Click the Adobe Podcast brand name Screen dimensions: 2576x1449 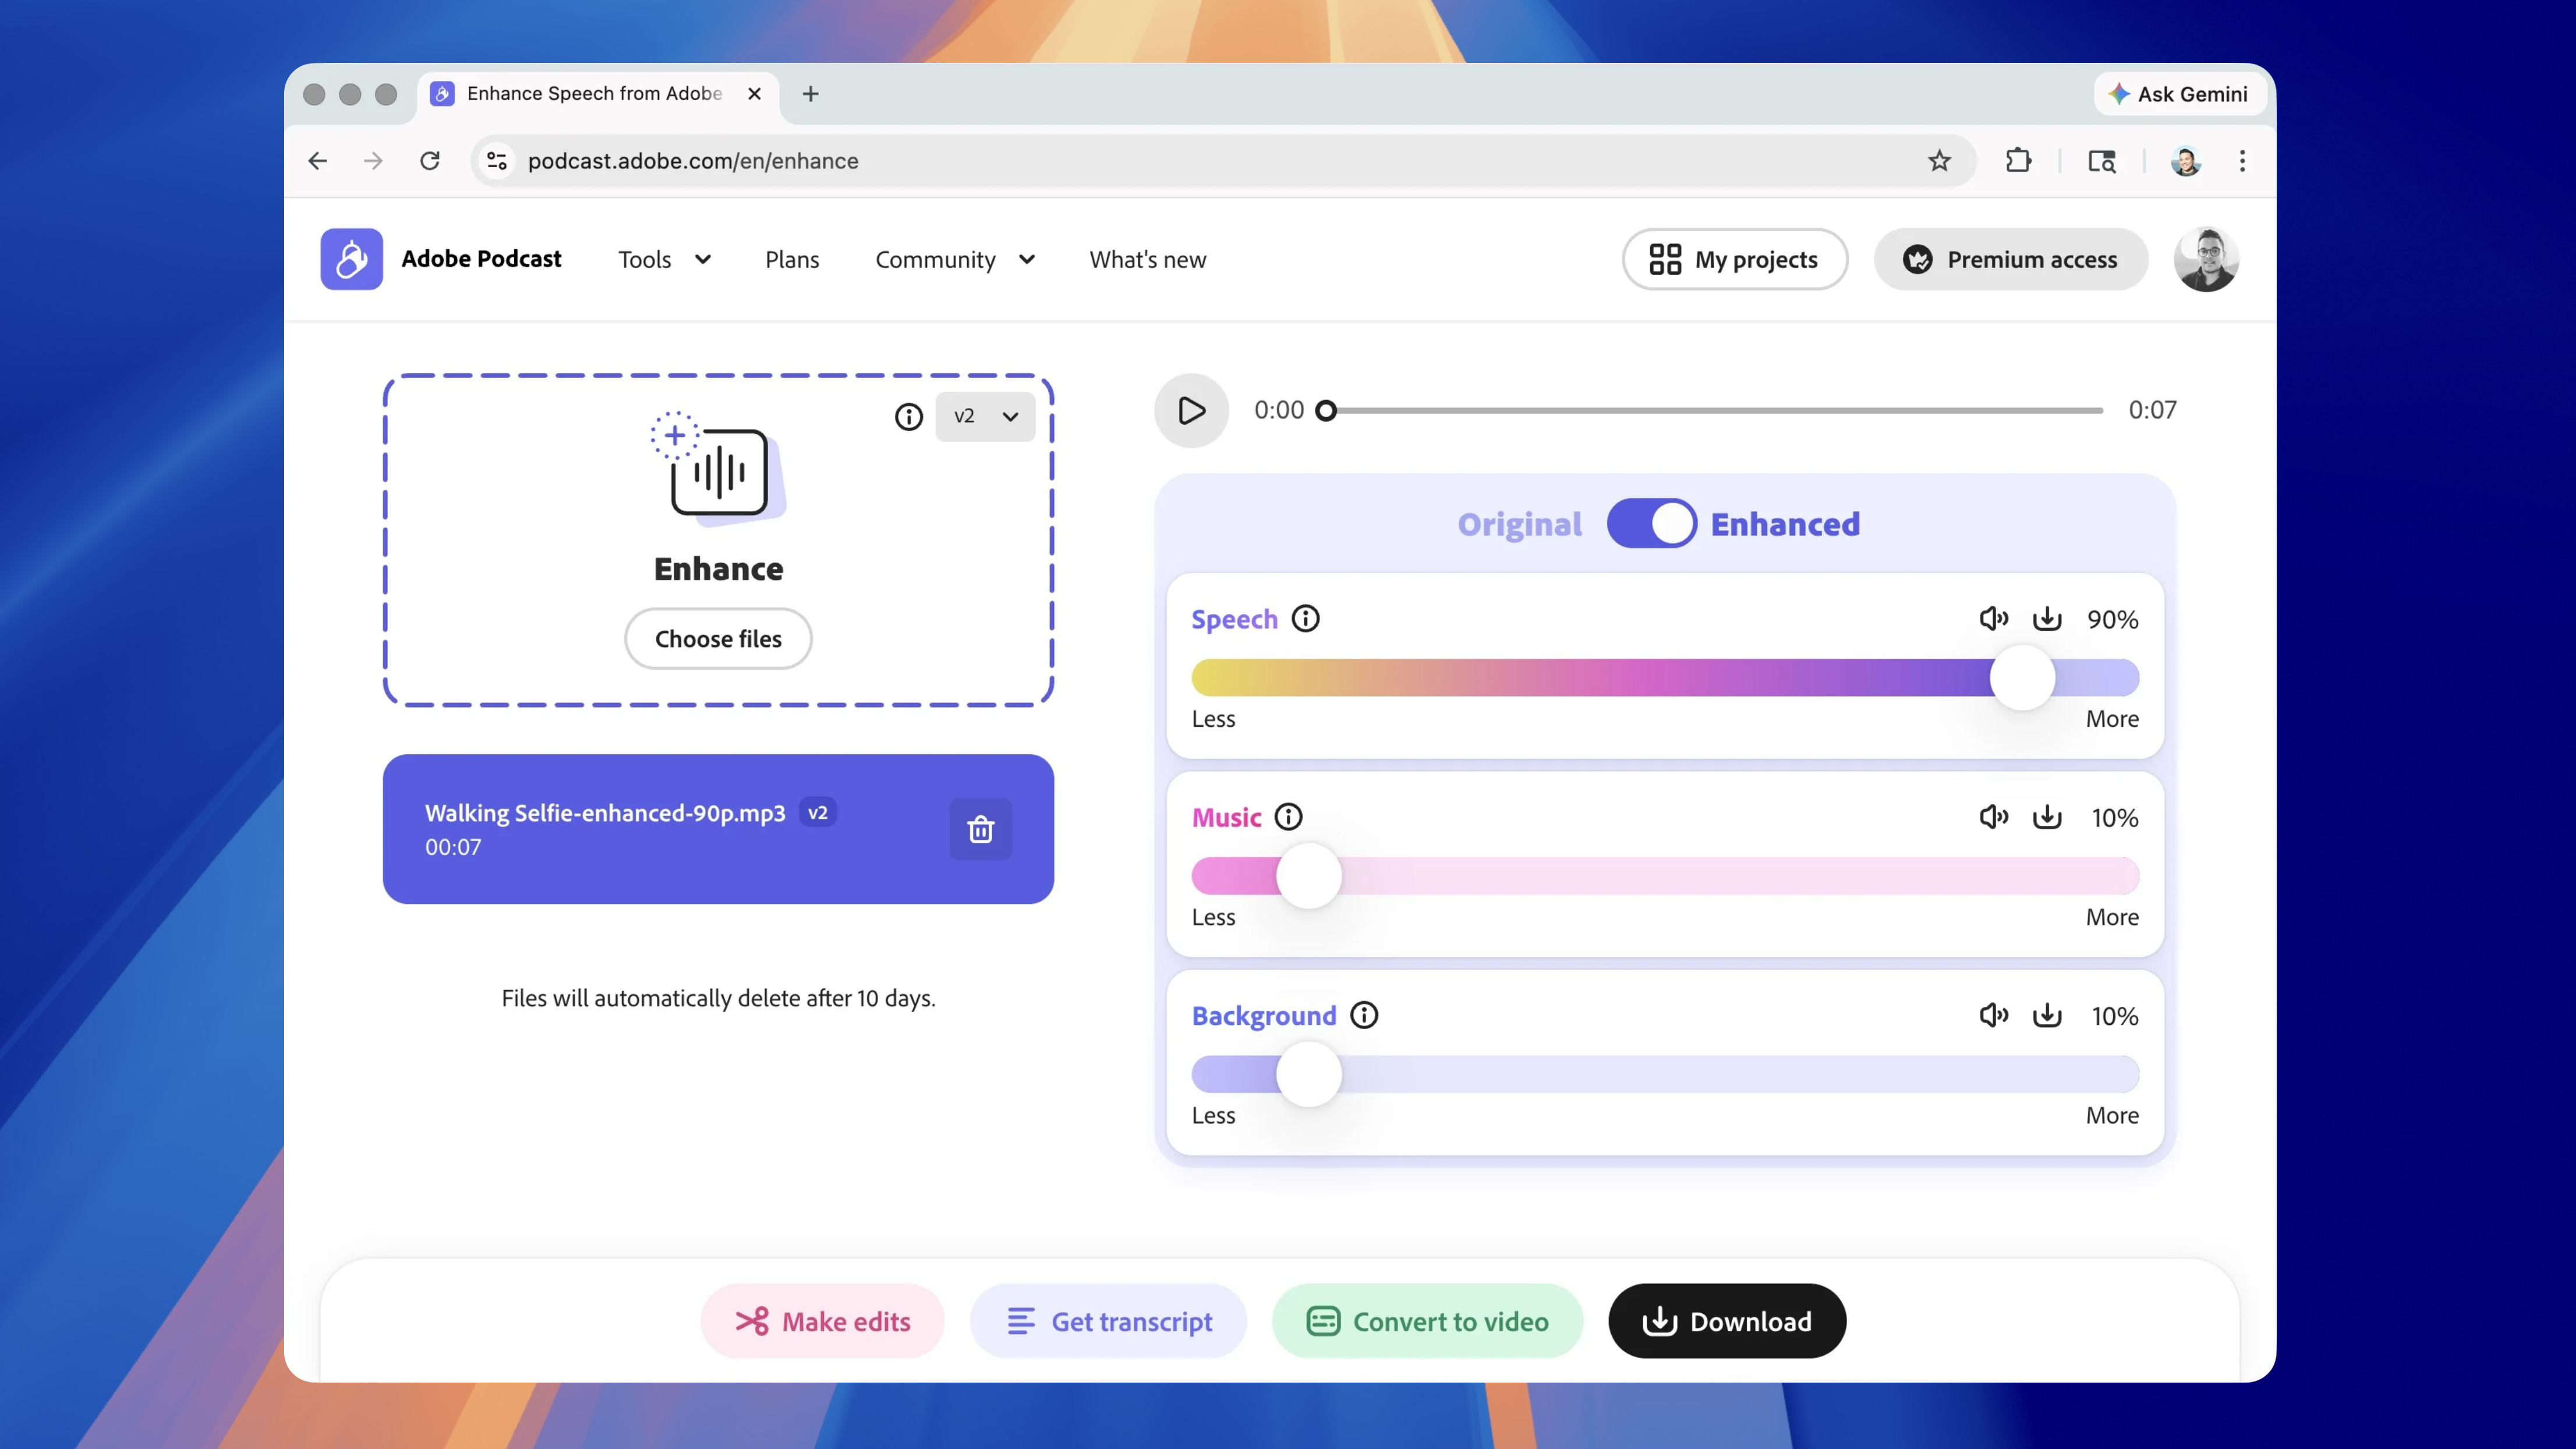481,259
